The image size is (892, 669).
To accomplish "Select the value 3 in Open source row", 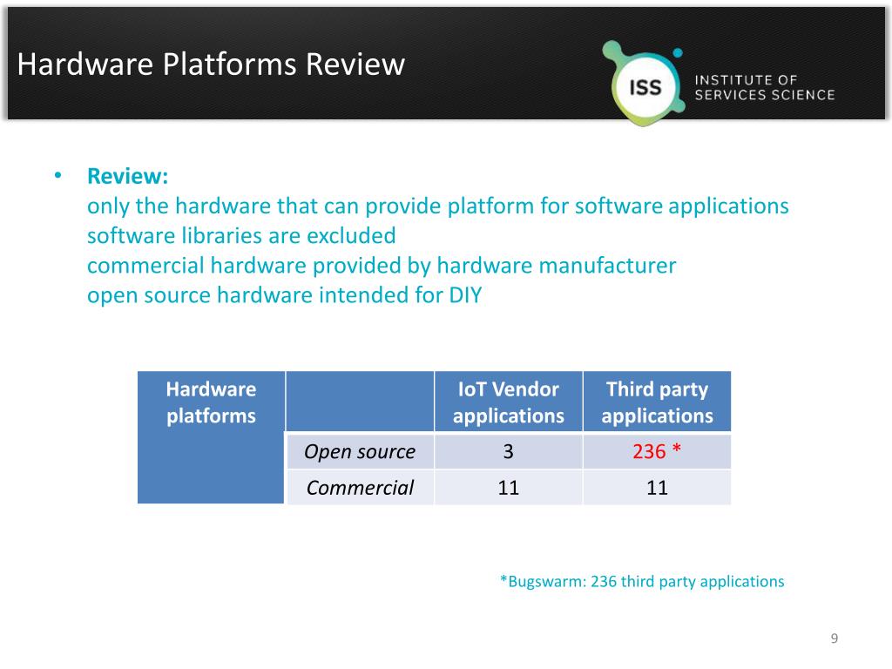I will coord(509,452).
